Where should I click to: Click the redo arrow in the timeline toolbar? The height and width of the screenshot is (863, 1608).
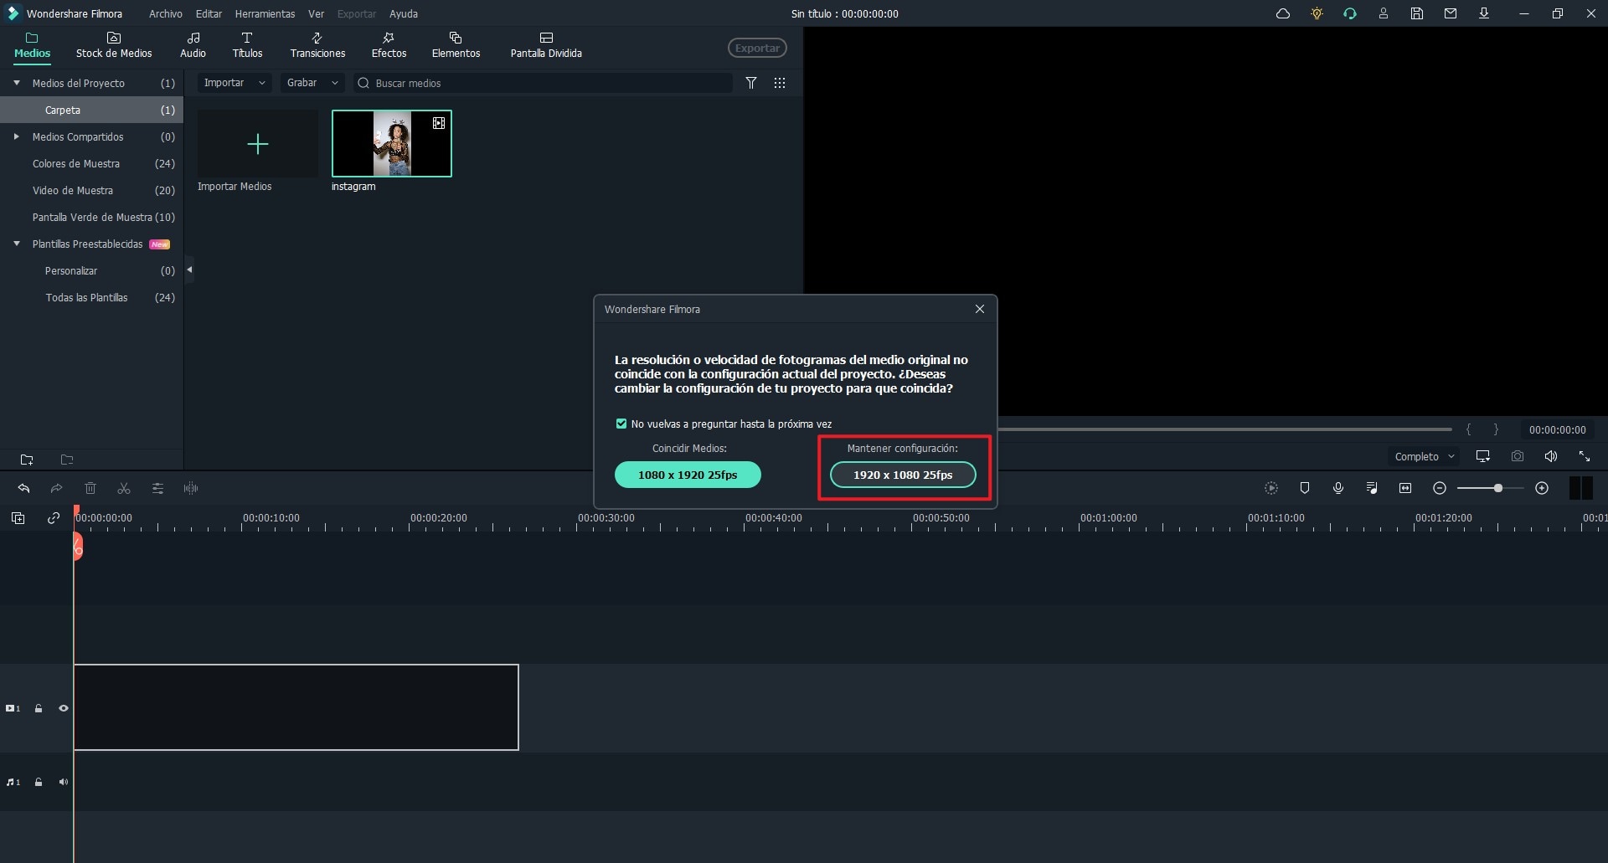[x=56, y=488]
